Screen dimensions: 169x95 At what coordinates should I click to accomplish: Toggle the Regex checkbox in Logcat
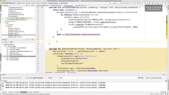tap(139, 78)
